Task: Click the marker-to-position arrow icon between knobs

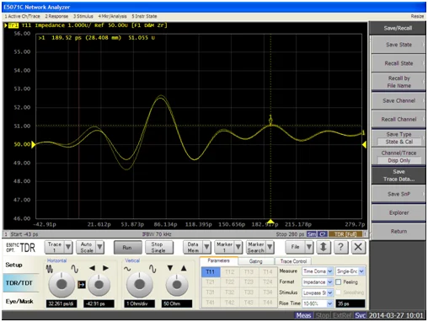Action: point(82,285)
